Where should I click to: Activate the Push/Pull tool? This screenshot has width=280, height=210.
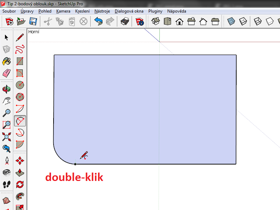coord(20,172)
